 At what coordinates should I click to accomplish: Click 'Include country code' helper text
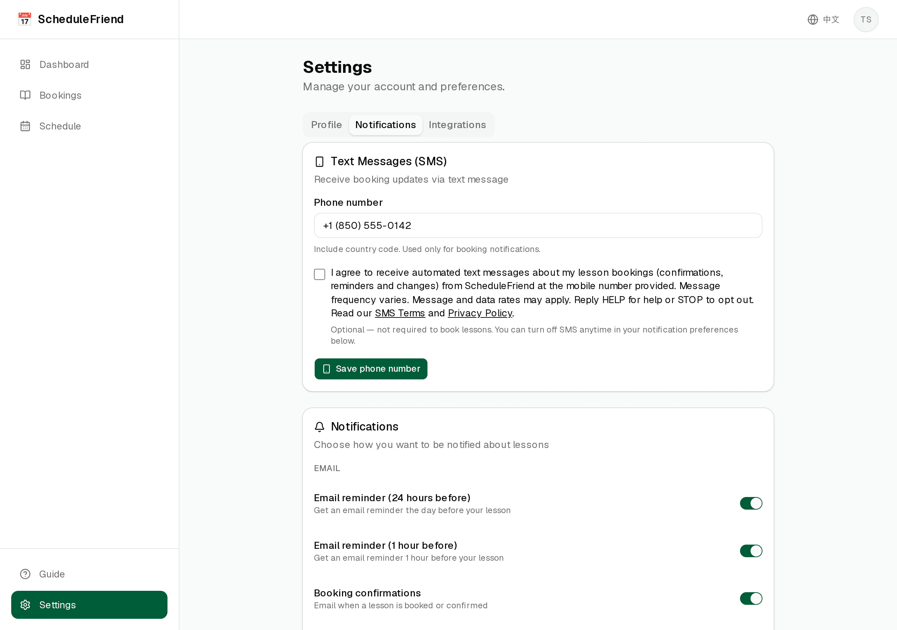point(427,249)
